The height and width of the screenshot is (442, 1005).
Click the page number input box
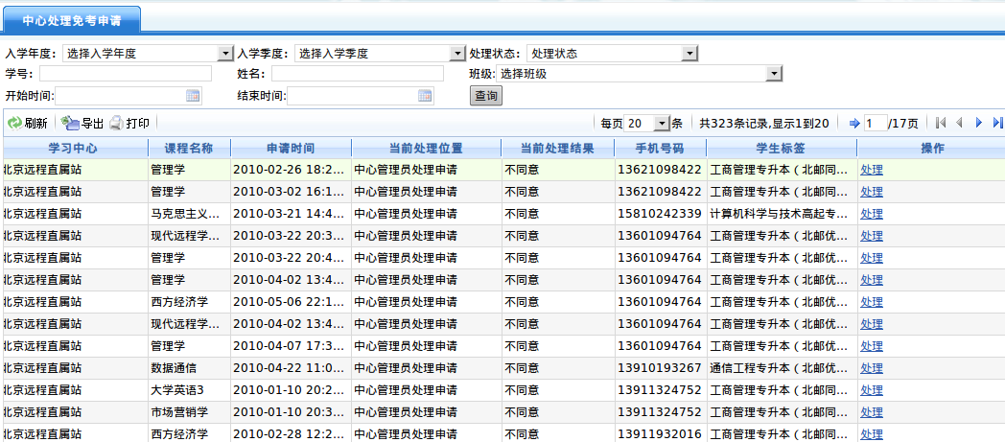tap(875, 123)
